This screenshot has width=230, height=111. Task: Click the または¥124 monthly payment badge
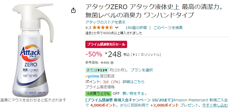pos(97,70)
